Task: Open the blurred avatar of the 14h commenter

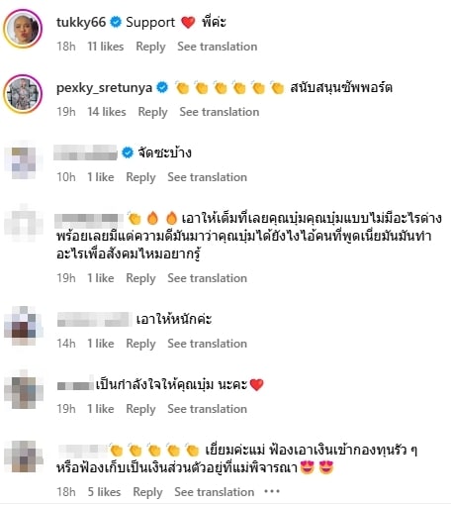Action: pyautogui.click(x=23, y=326)
